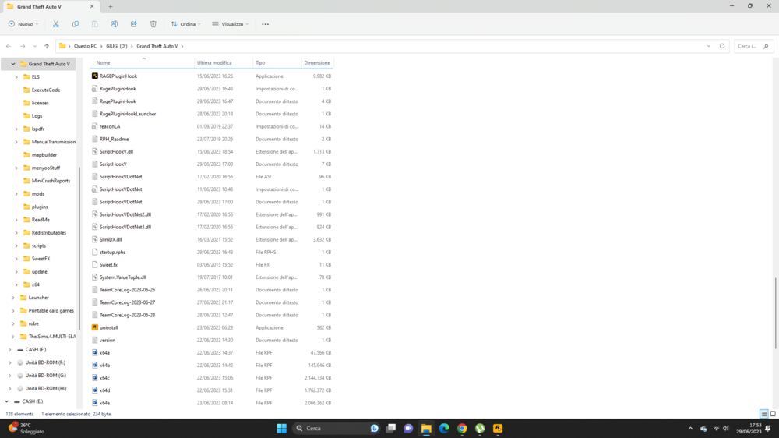Select the plugins folder in navigation tree

coord(40,207)
